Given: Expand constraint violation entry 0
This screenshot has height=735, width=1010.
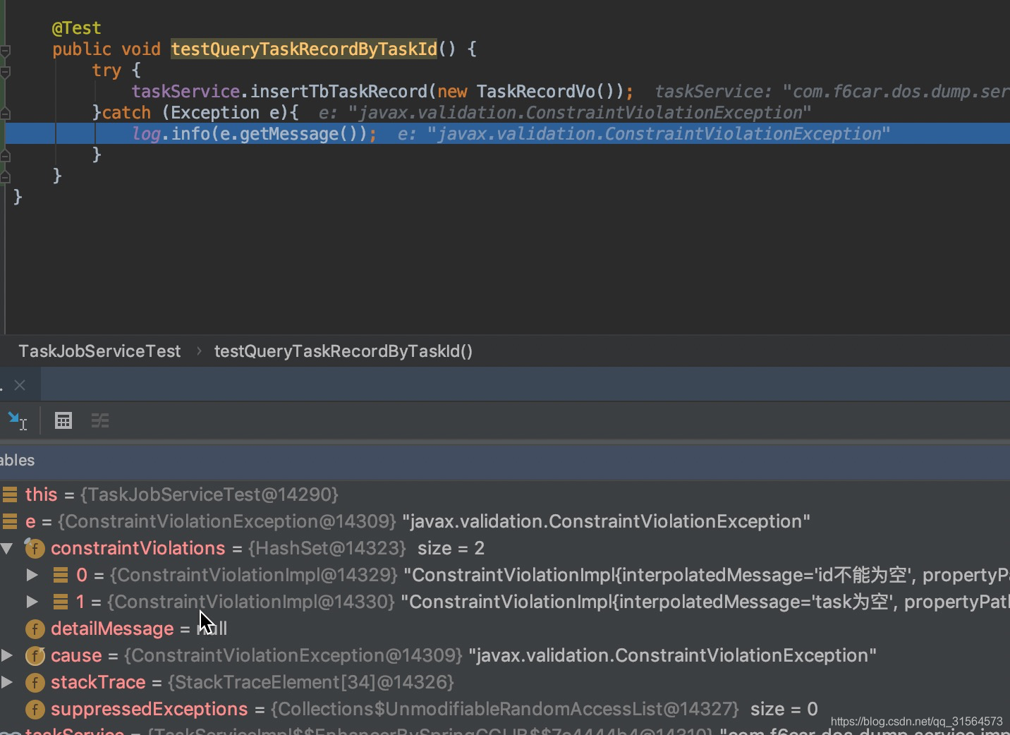Looking at the screenshot, I should [x=32, y=575].
